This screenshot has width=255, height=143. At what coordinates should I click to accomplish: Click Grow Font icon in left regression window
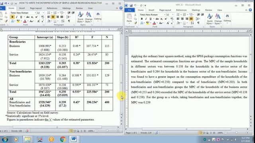[x=38, y=21]
